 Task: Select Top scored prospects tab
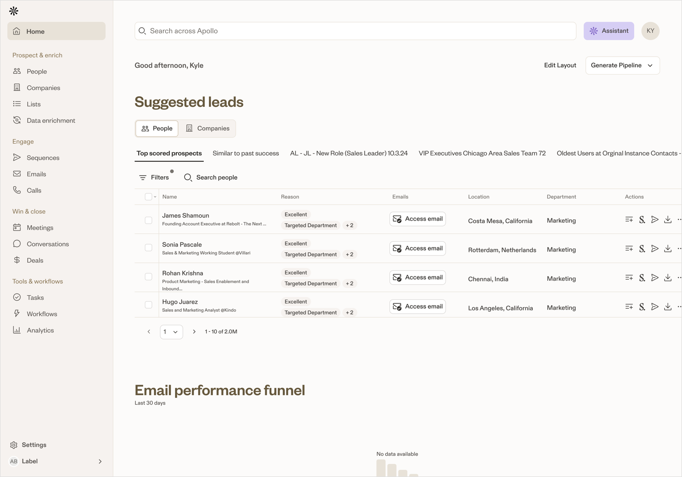point(169,153)
